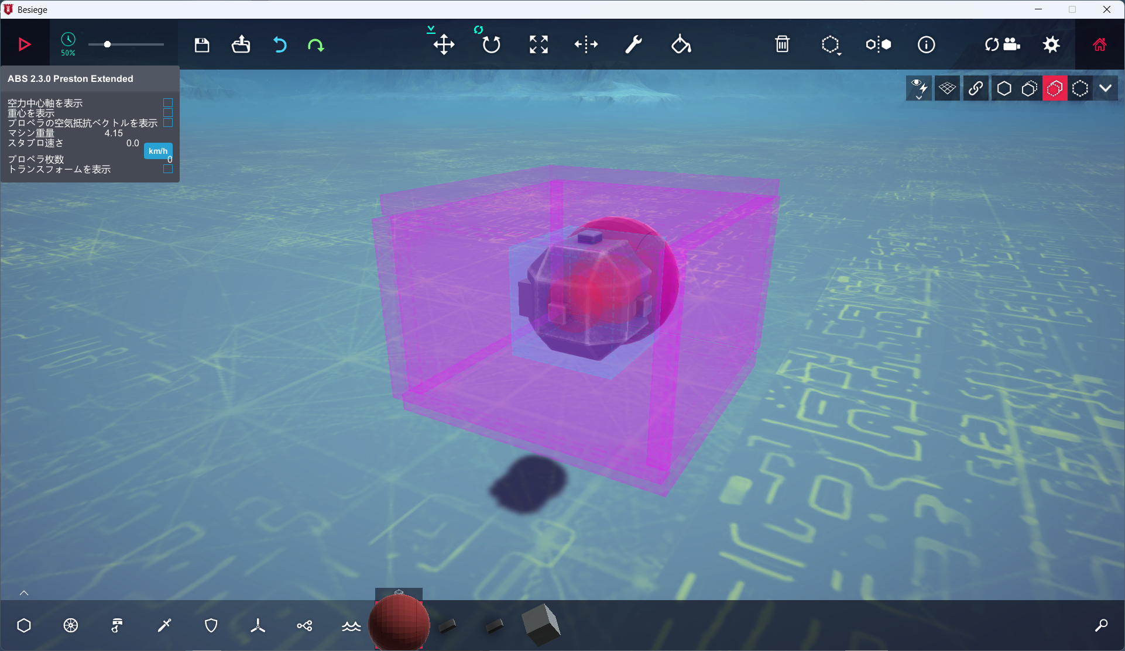Select the translate move tool

(444, 44)
